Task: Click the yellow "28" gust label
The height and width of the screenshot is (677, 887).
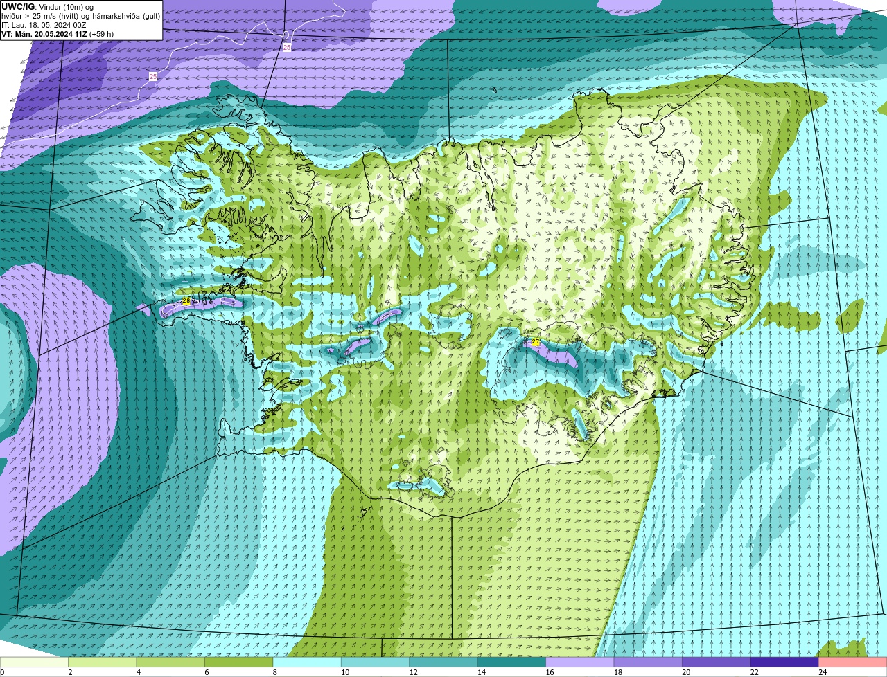Action: point(186,301)
